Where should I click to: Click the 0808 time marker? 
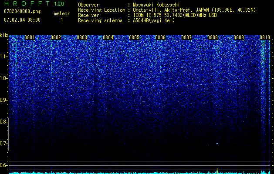click(213, 37)
